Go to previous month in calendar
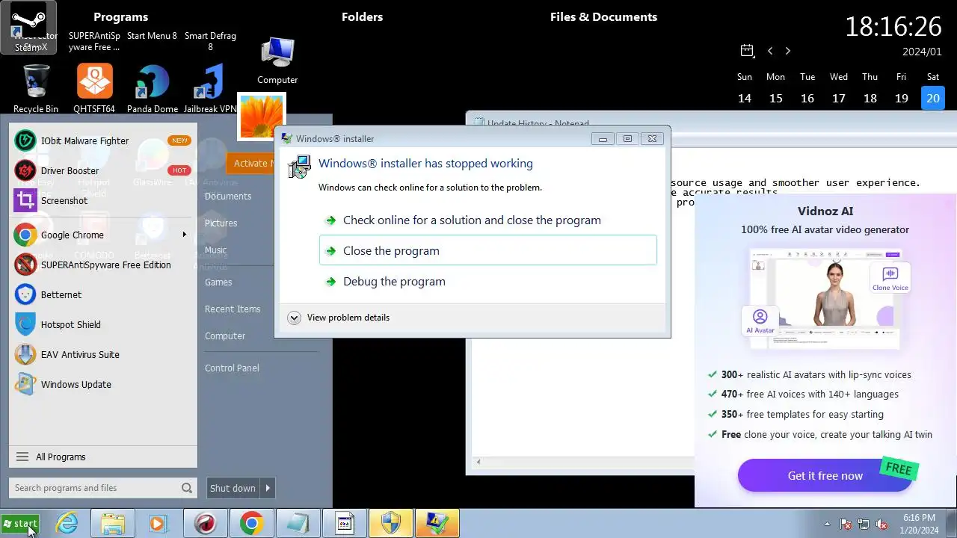 pyautogui.click(x=770, y=51)
